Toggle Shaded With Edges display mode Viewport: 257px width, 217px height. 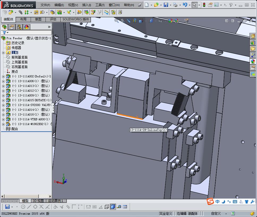tap(113, 207)
